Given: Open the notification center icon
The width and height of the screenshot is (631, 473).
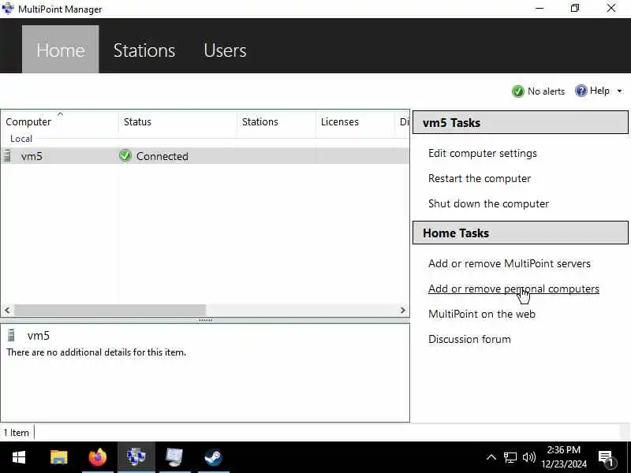Looking at the screenshot, I should click(x=607, y=457).
